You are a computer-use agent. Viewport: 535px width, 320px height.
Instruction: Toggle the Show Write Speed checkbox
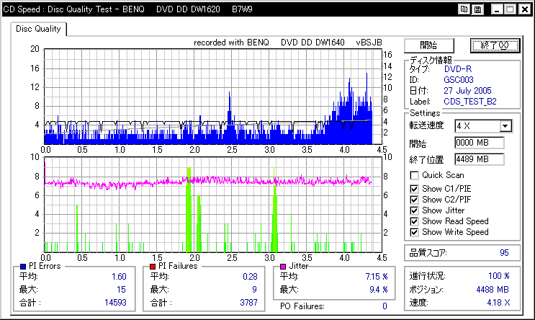414,232
